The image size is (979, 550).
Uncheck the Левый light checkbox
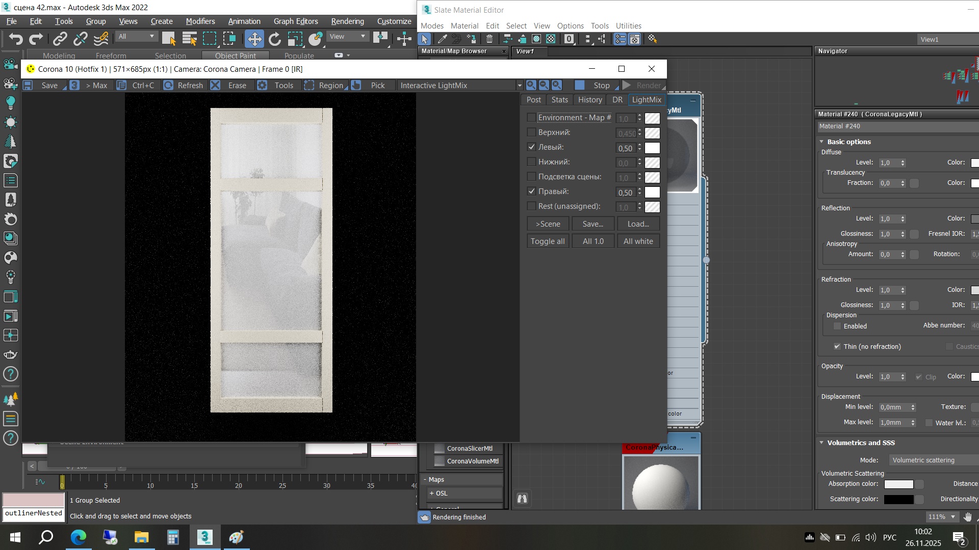pyautogui.click(x=531, y=147)
